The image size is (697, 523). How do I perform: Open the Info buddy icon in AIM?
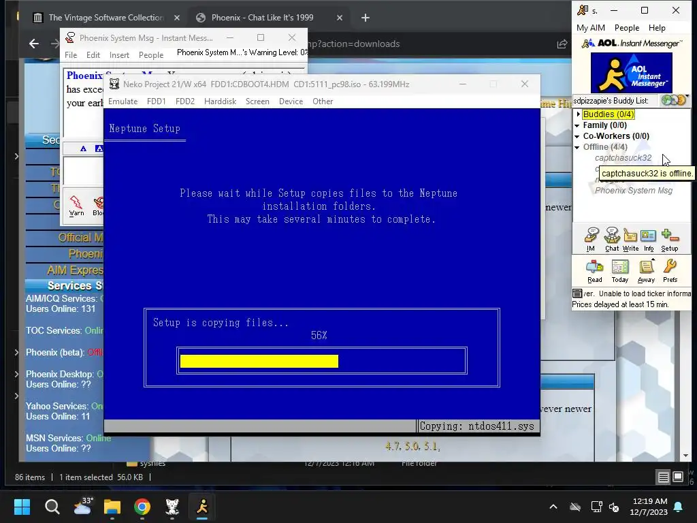[649, 239]
